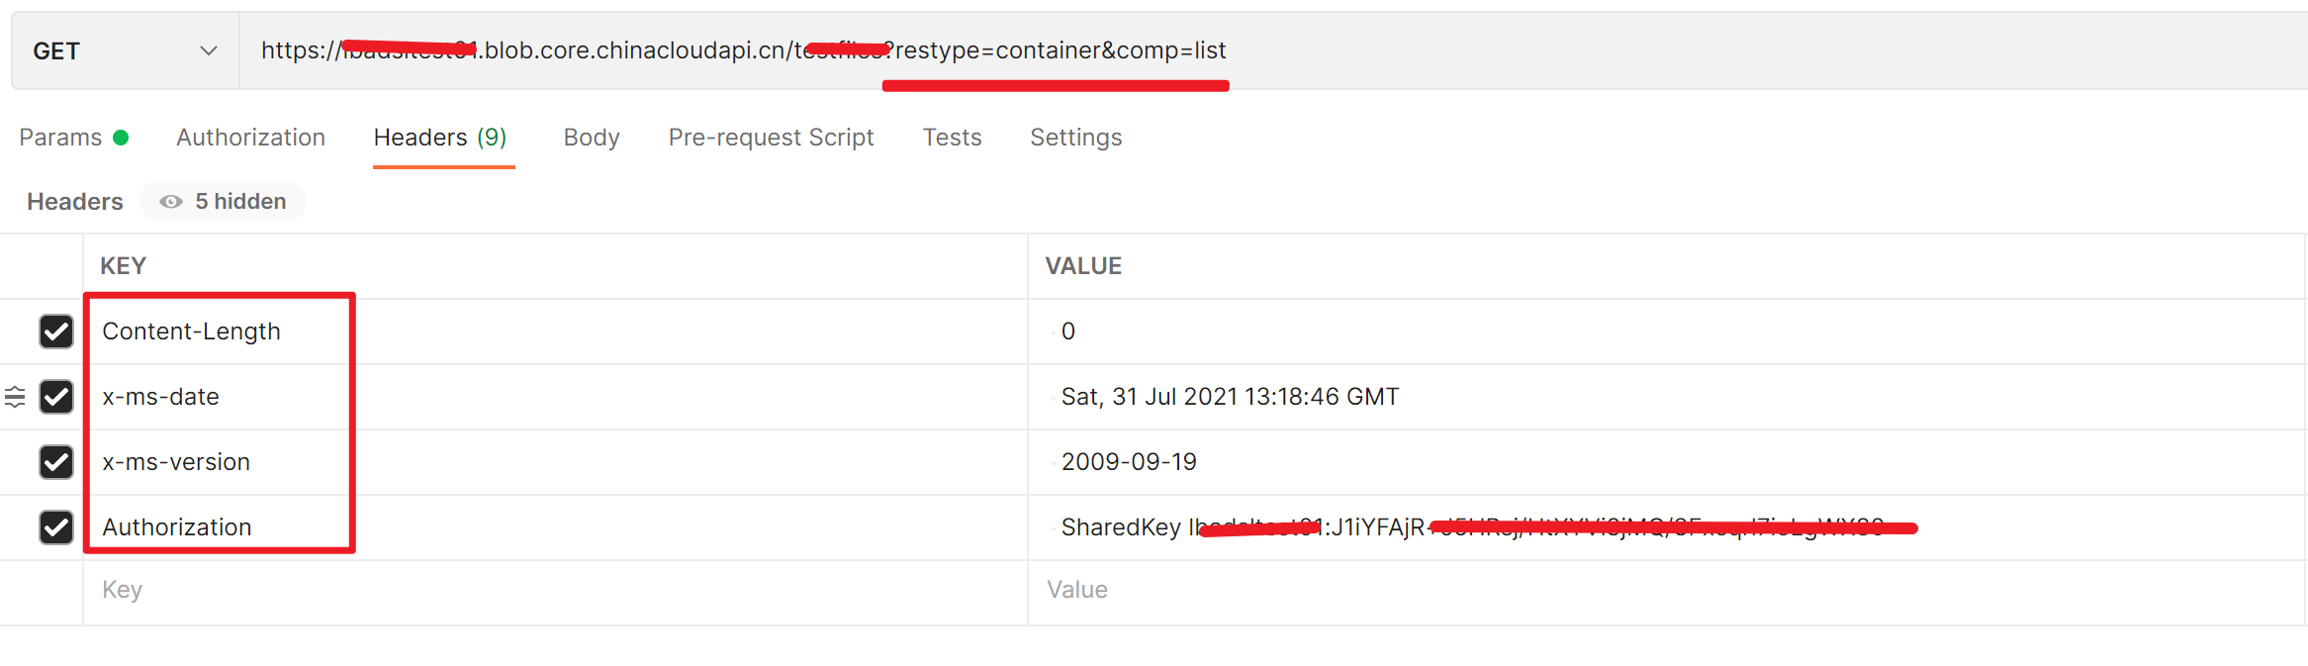The width and height of the screenshot is (2308, 666).
Task: Switch to the Body tab
Action: pos(592,138)
